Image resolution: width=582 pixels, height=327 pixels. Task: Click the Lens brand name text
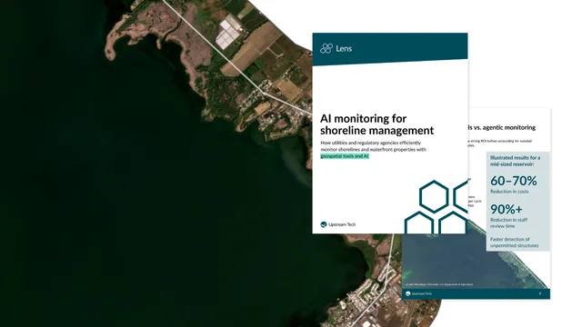(344, 48)
